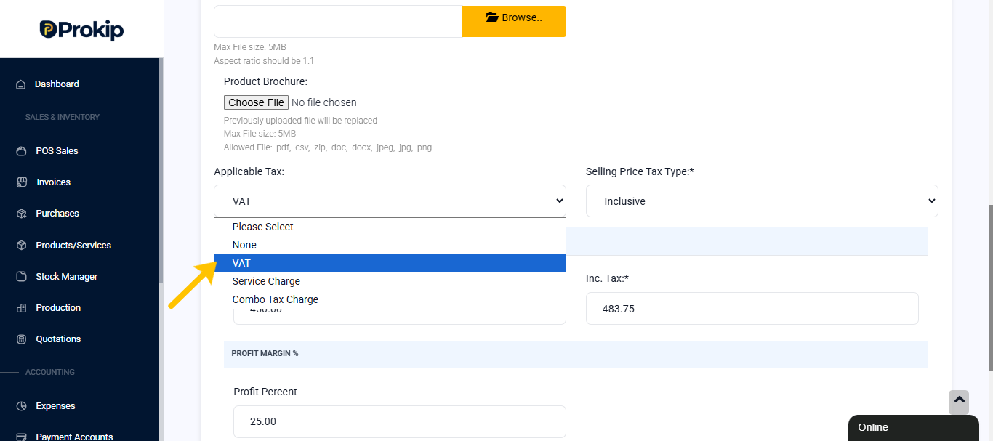The image size is (993, 441).
Task: Click the Expenses icon in sidebar
Action: (21, 406)
